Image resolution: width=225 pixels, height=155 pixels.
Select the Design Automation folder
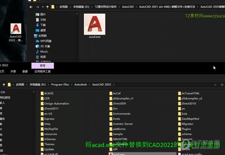tap(55, 104)
